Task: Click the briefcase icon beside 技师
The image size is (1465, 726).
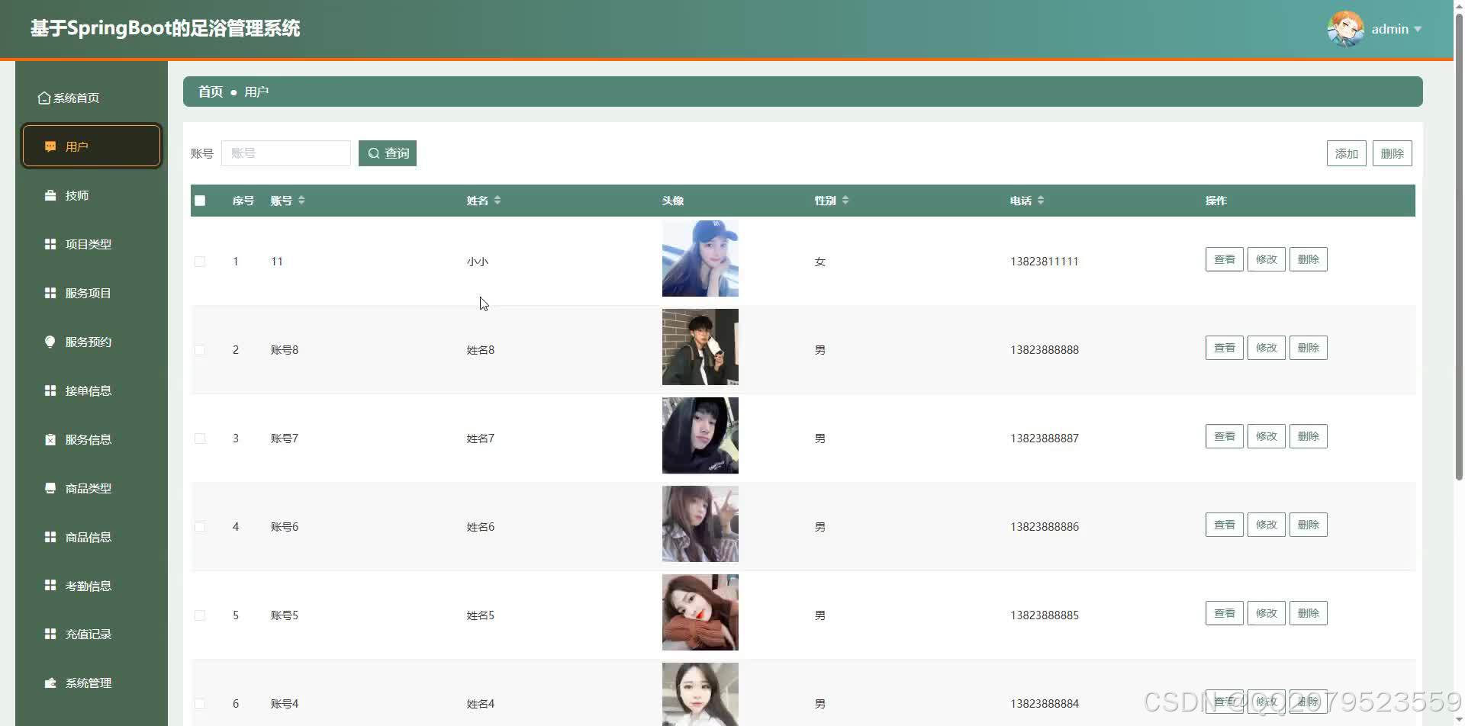Action: point(50,195)
